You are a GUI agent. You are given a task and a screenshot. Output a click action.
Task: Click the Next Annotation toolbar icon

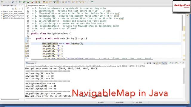tap(72, 2)
